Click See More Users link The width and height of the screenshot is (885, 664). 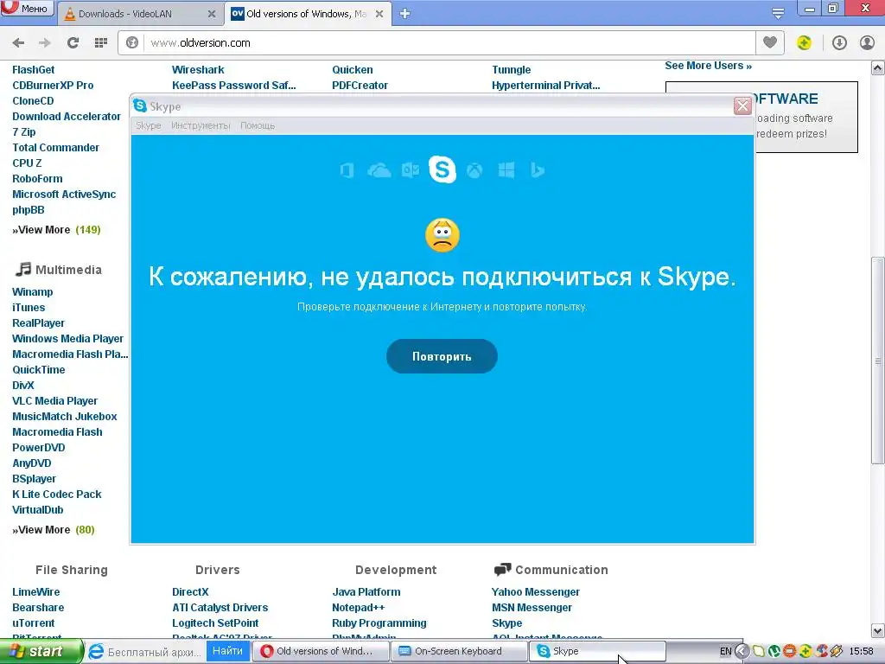[709, 66]
